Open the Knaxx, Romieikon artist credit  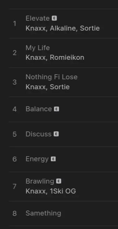pyautogui.click(x=55, y=57)
